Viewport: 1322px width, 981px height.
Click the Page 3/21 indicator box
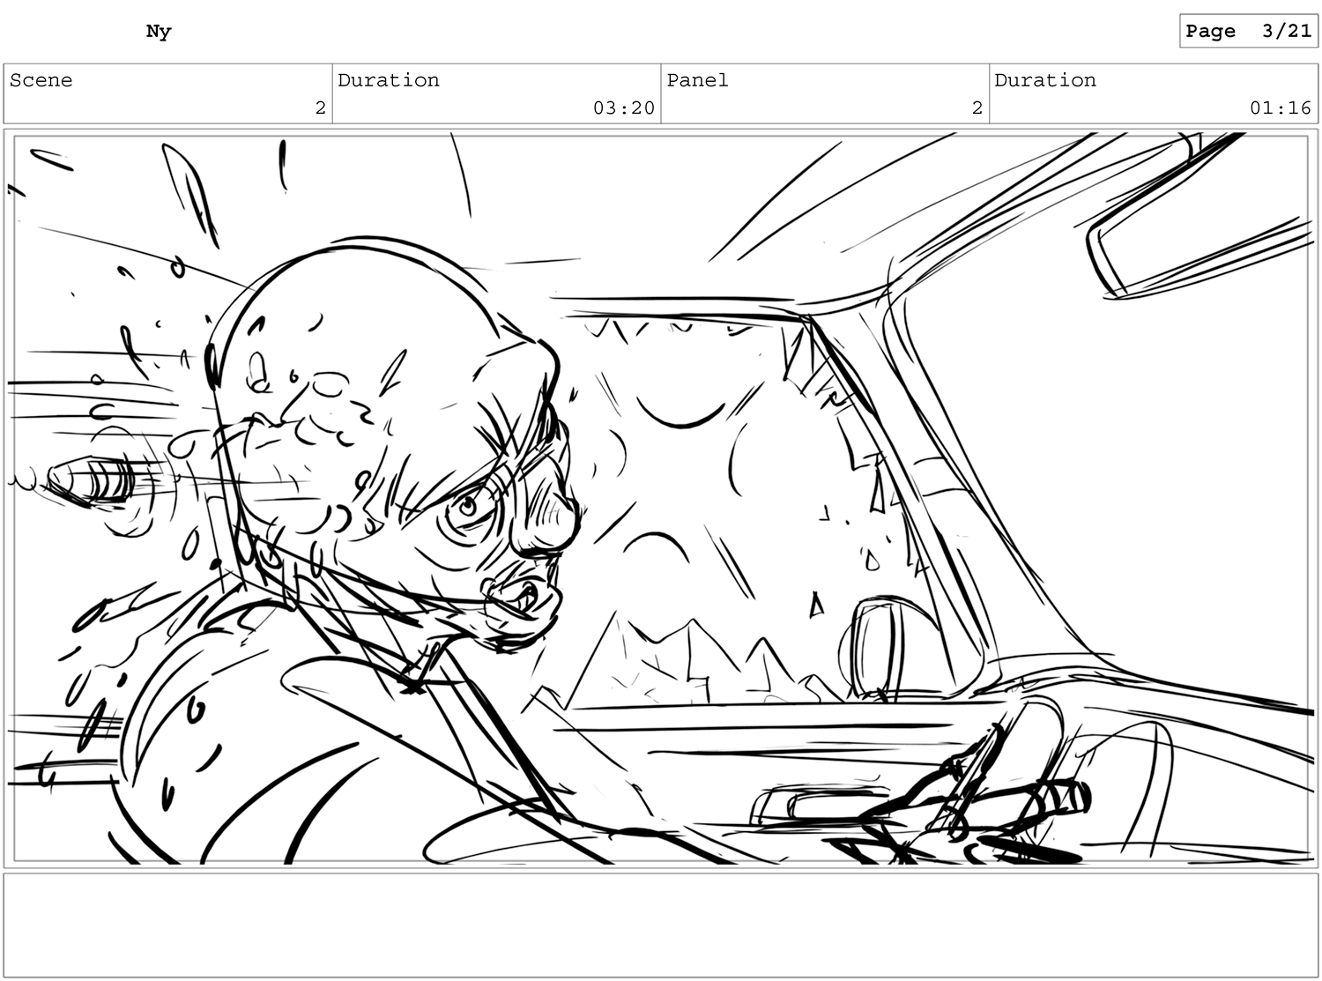coord(1248,31)
